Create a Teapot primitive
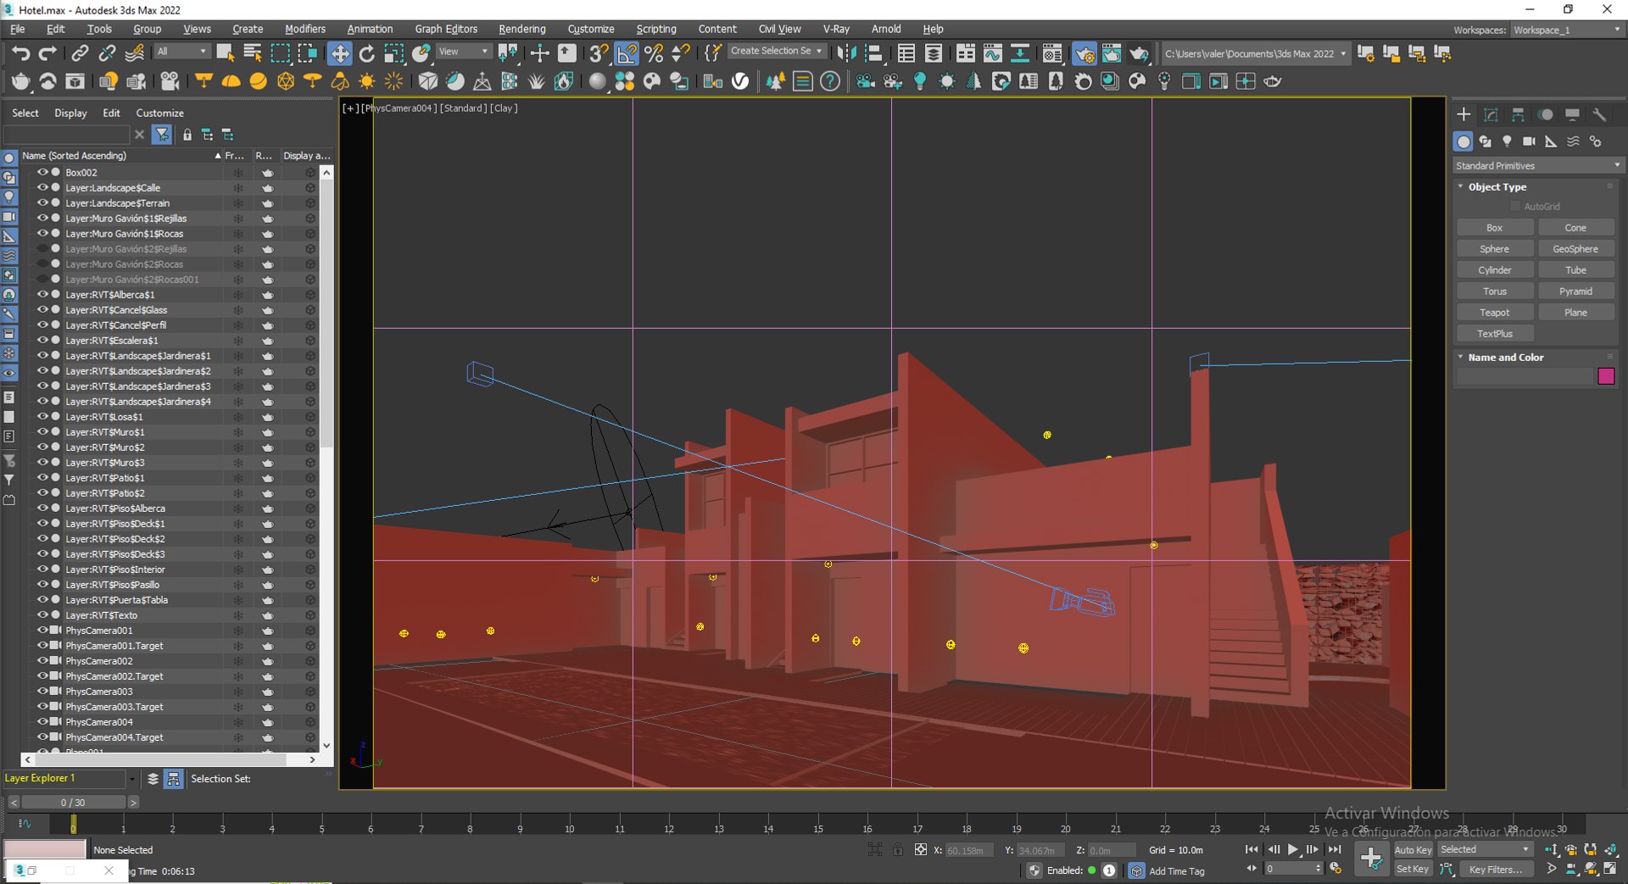The image size is (1628, 884). pos(1494,313)
